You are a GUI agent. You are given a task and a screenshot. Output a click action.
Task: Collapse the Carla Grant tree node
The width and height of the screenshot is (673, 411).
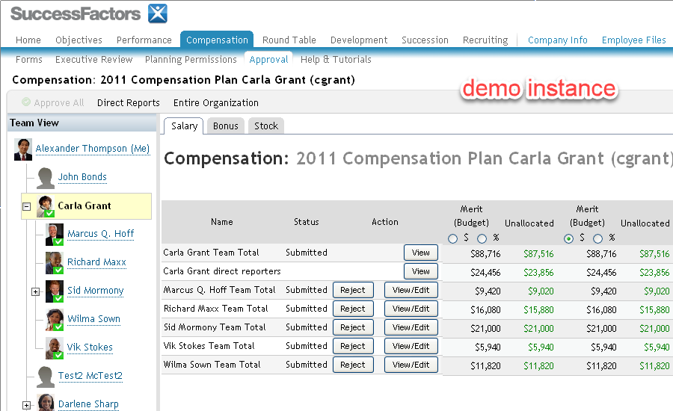pyautogui.click(x=27, y=206)
